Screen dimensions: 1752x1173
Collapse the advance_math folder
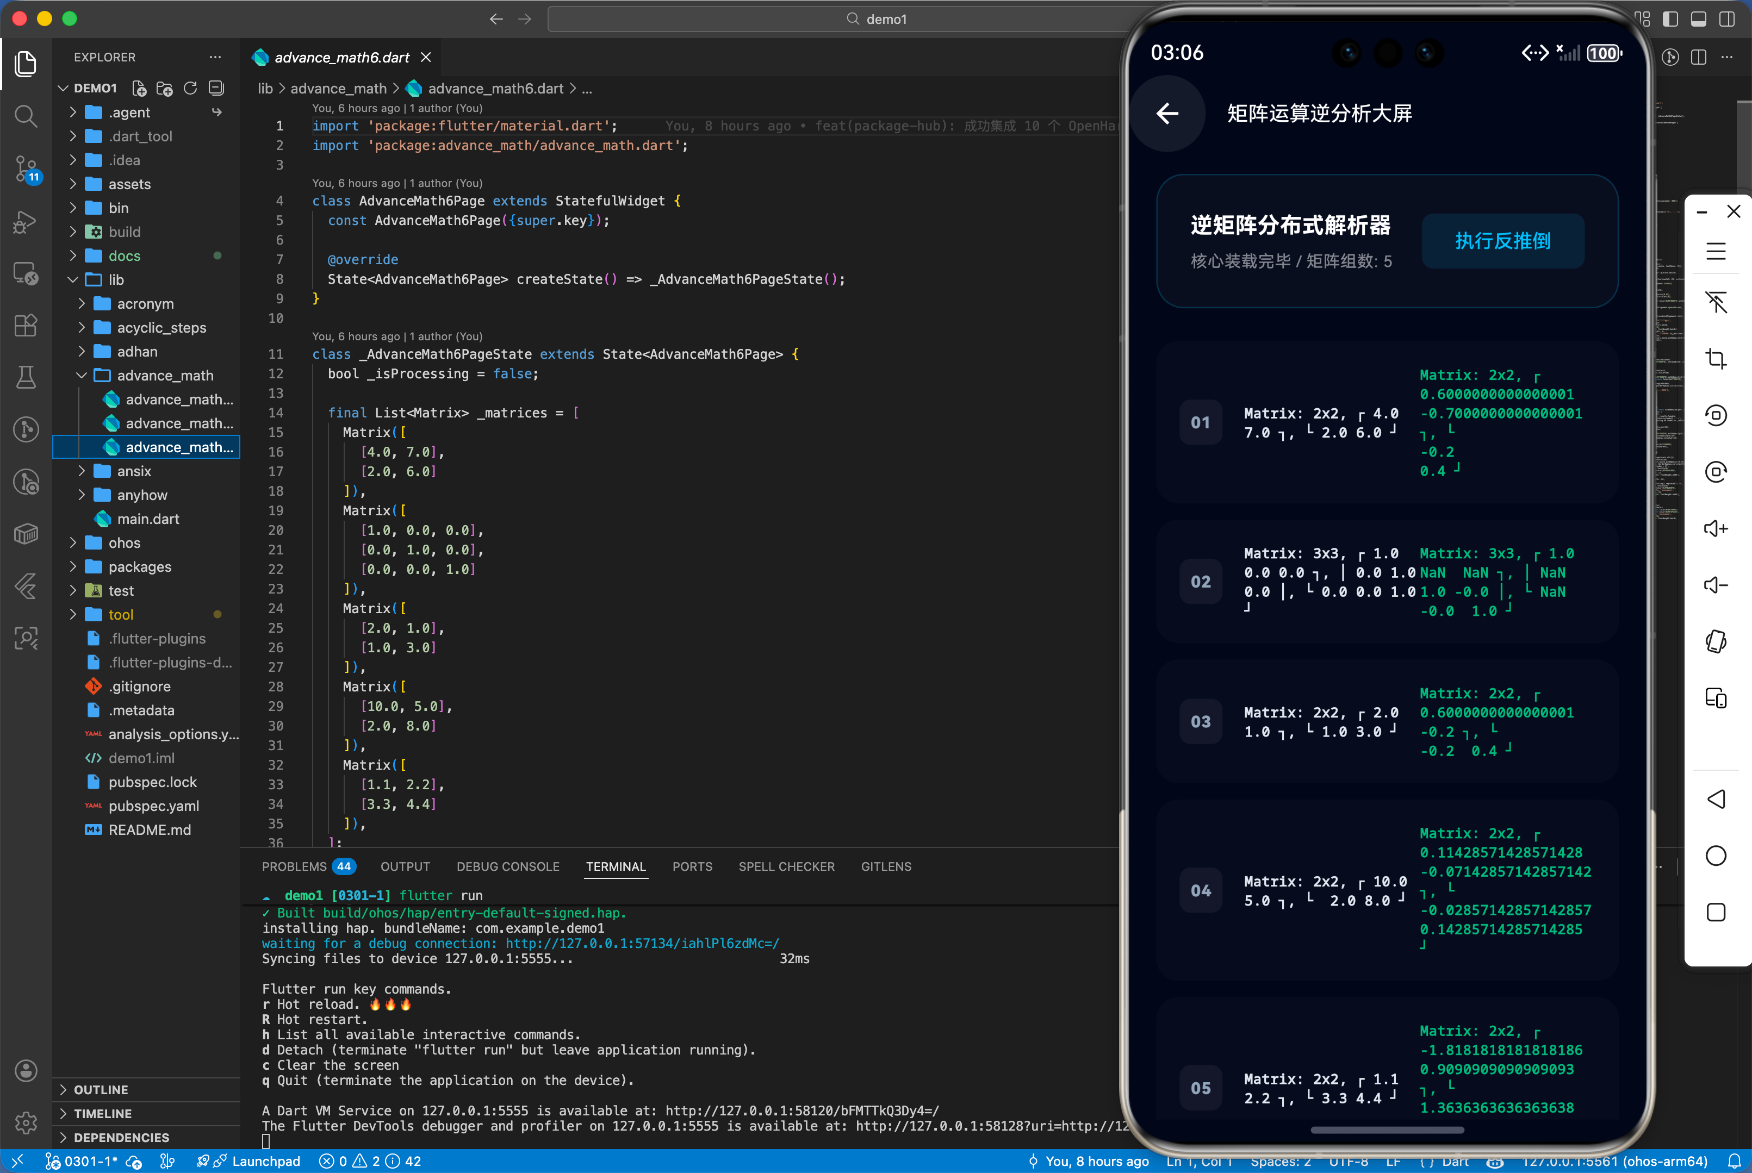tap(165, 376)
